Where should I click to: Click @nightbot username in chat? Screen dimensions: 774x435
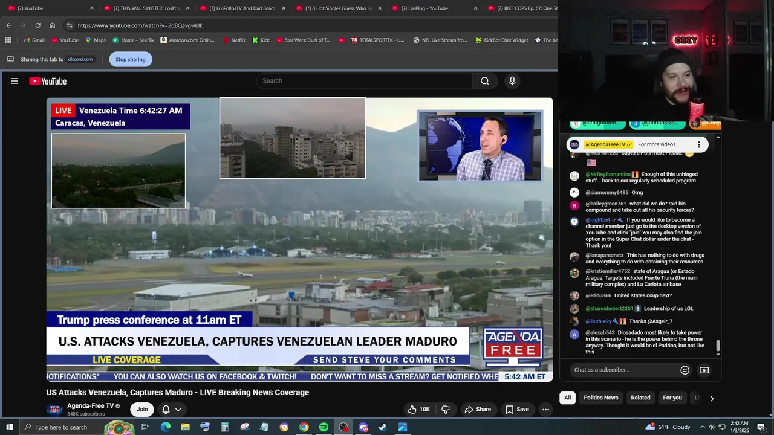597,220
